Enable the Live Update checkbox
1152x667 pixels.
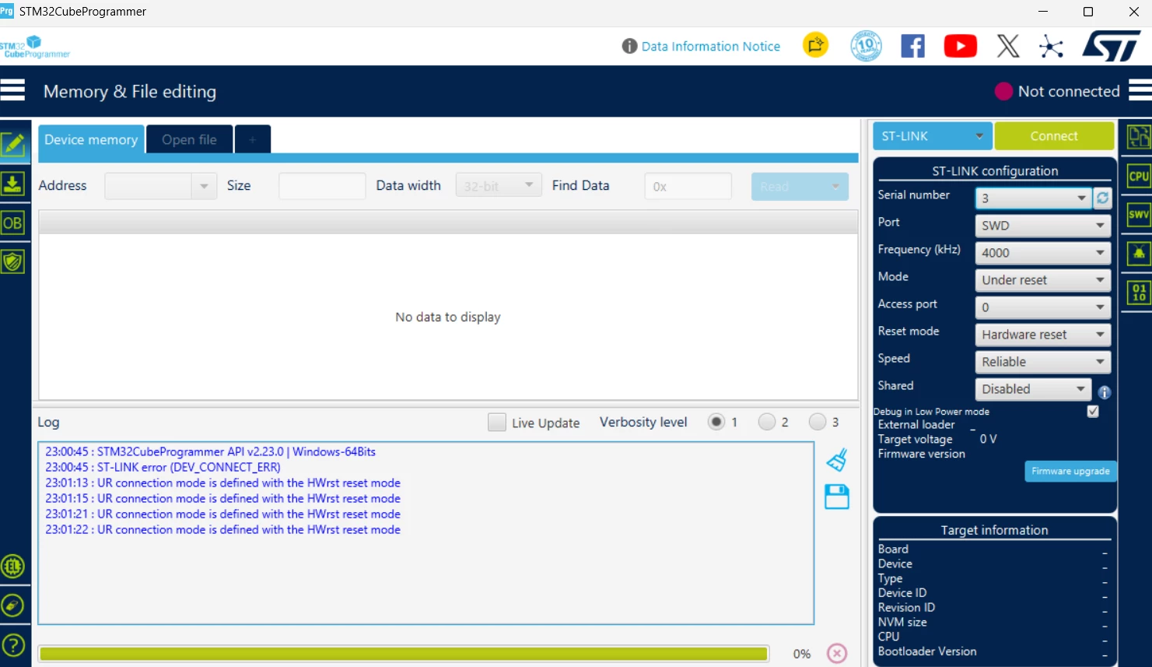497,422
